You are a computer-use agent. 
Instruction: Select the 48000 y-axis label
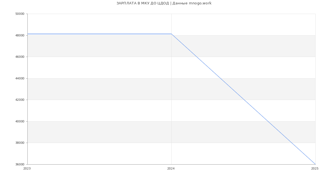tap(20, 35)
